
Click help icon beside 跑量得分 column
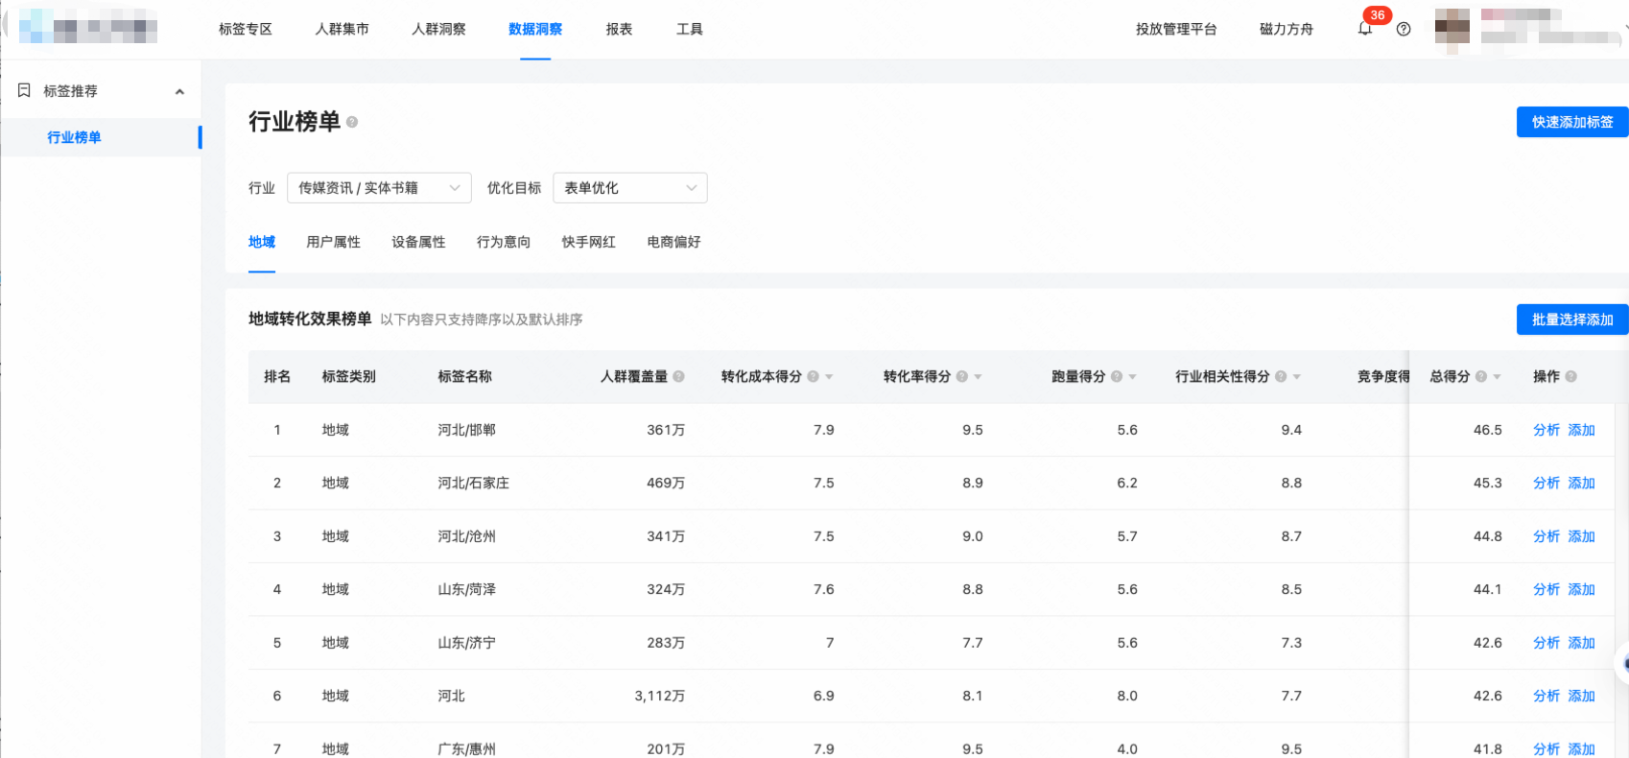click(1117, 376)
